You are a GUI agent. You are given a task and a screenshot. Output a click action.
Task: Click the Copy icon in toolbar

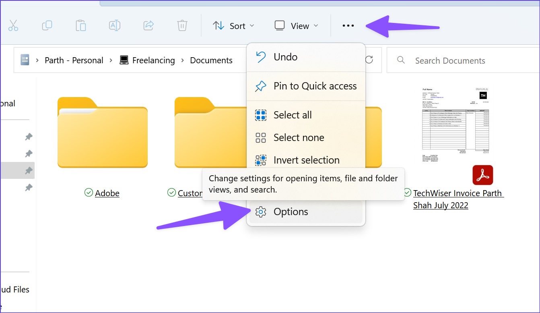click(x=47, y=26)
